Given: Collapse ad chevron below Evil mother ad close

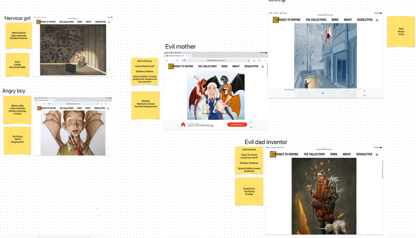Looking at the screenshot, I should 251,127.
